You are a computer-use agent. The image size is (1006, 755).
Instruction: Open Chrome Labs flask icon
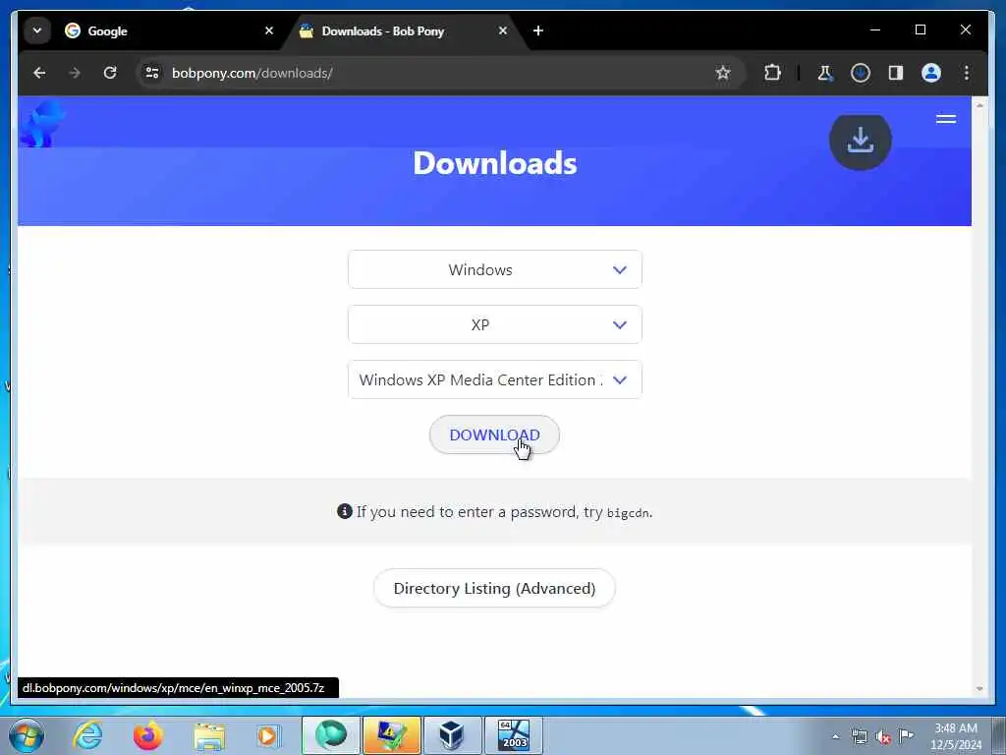point(825,73)
